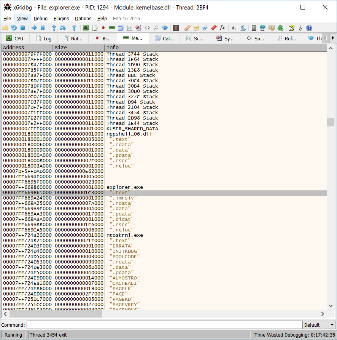337x340 pixels.
Task: Click the vertical scrollbar down arrow
Action: 331,306
